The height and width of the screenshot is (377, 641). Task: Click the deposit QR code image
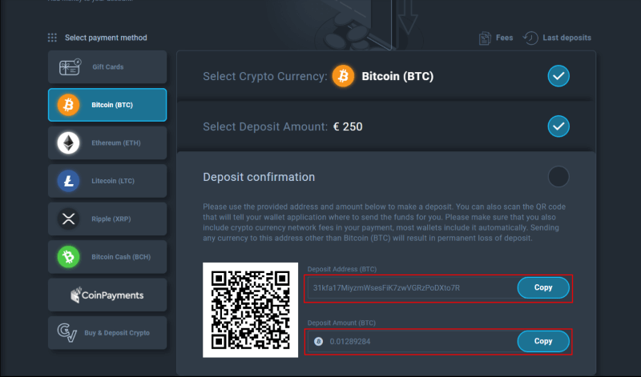point(249,310)
